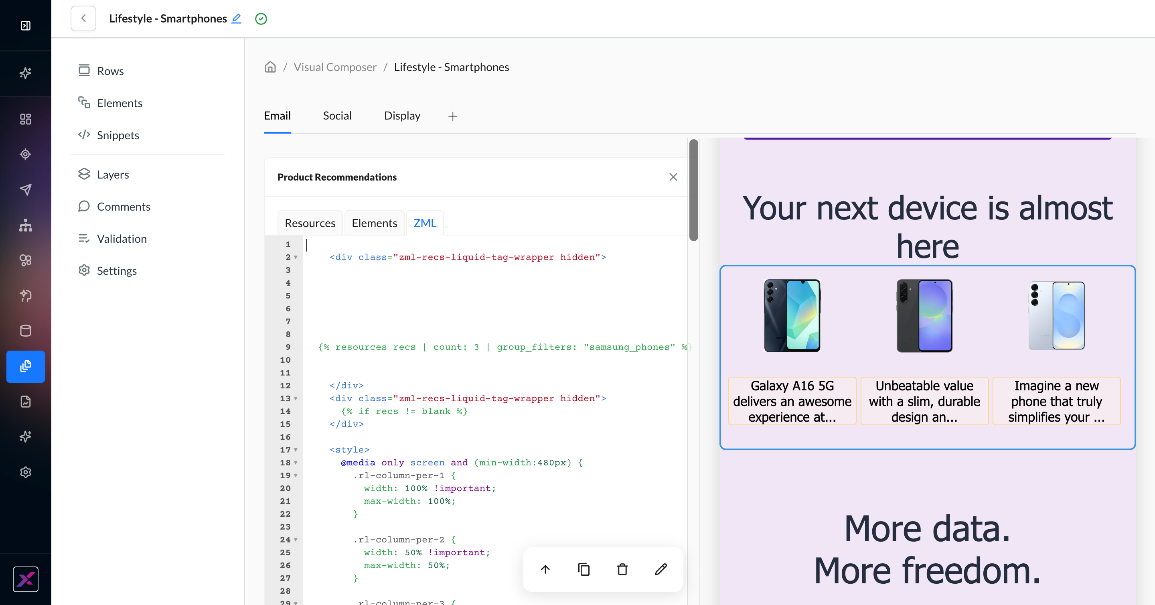This screenshot has height=605, width=1155.
Task: Click the Galaxy A16 5G description text
Action: point(792,401)
